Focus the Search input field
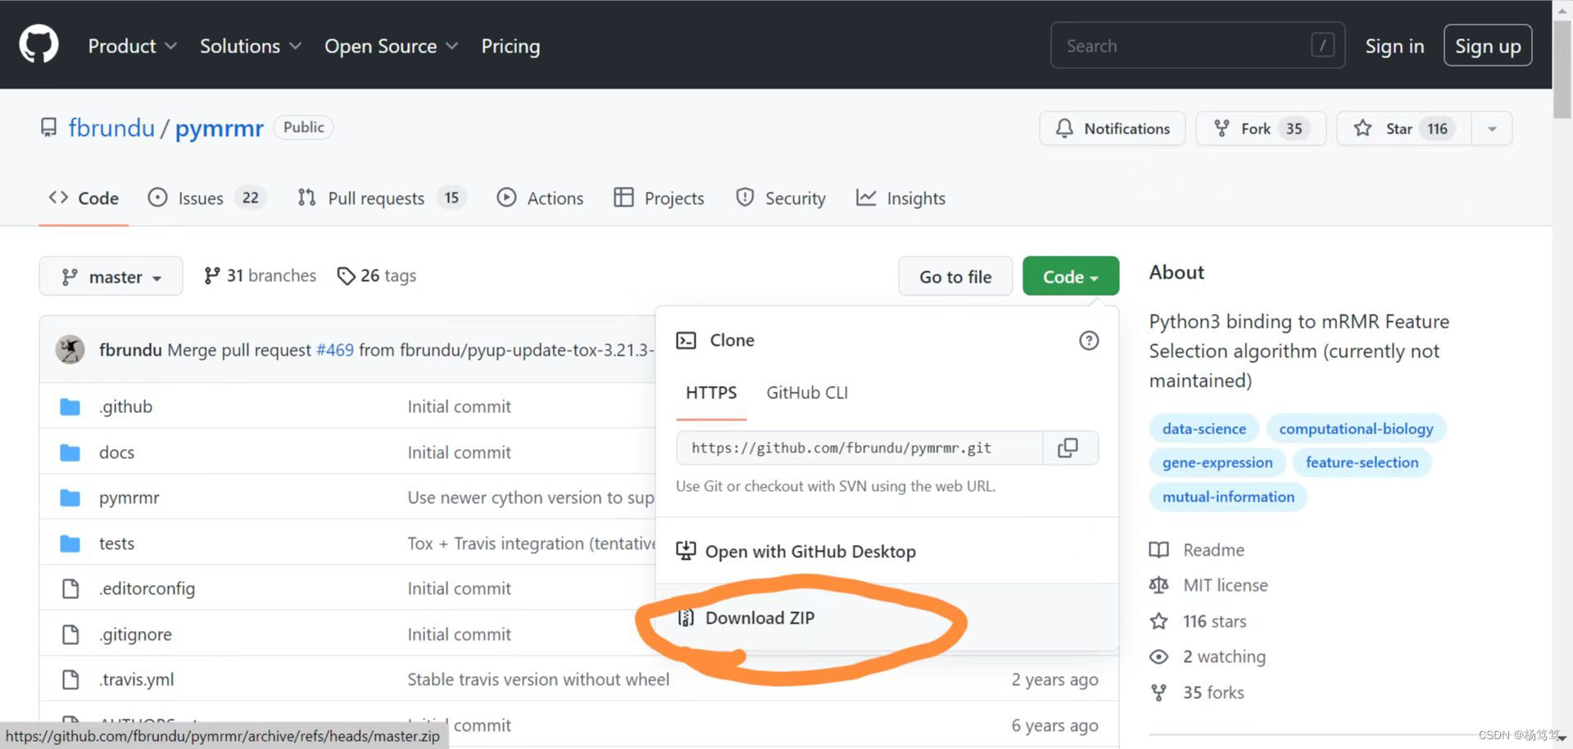This screenshot has width=1573, height=749. point(1197,45)
